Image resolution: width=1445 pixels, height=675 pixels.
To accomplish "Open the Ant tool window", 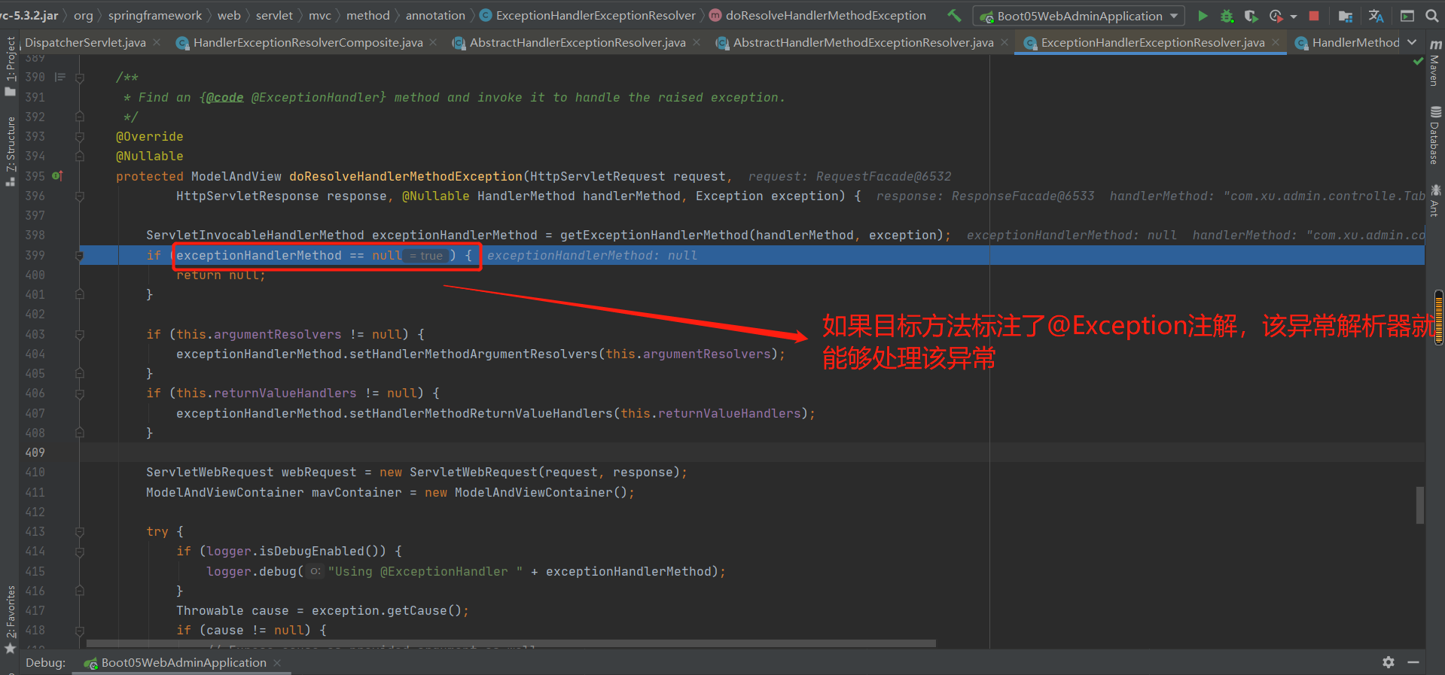I will pos(1435,200).
